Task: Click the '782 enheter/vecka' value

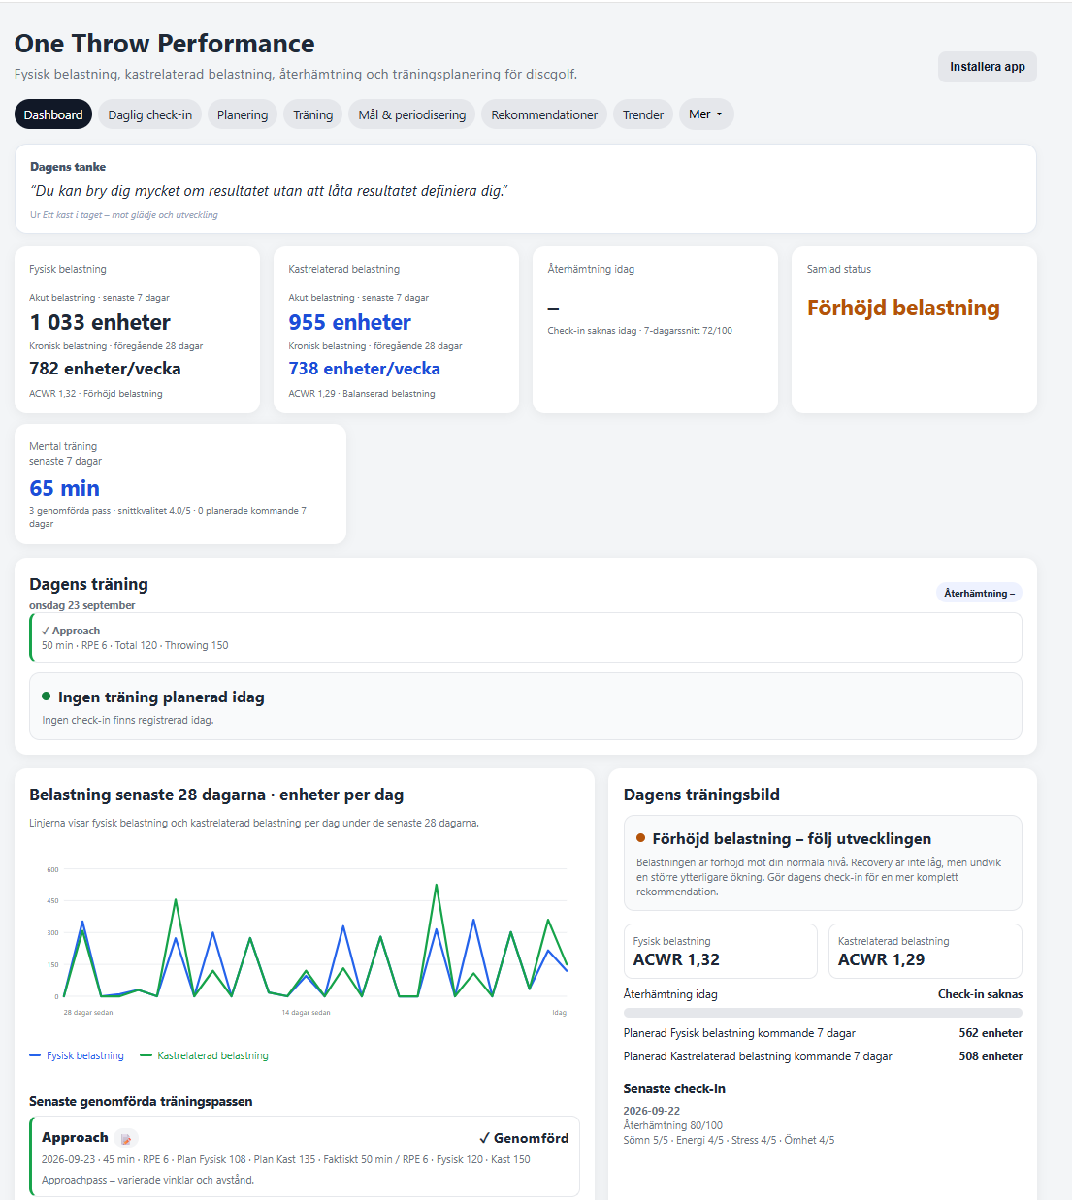Action: coord(105,369)
